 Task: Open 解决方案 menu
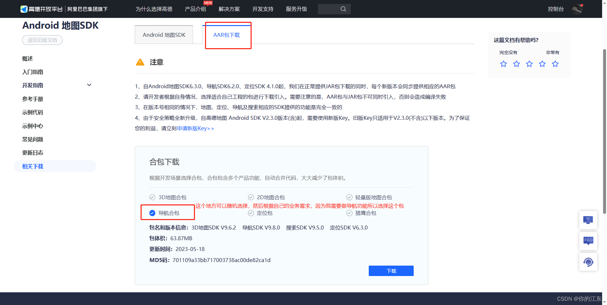click(229, 9)
